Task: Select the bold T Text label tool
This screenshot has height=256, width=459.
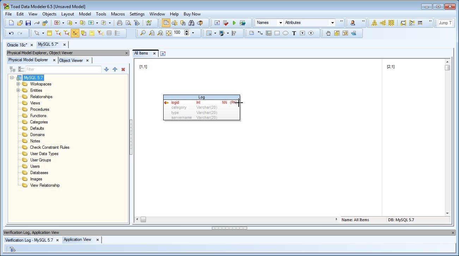Action: click(294, 33)
